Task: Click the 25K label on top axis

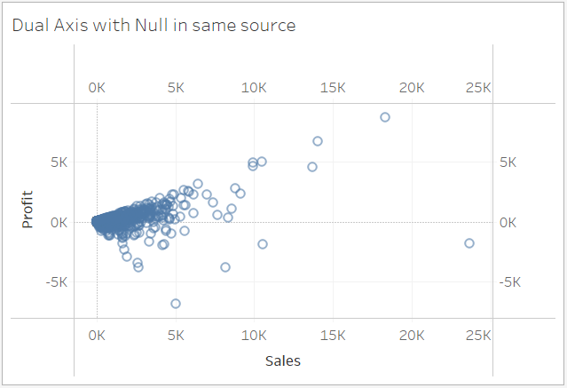Action: pos(477,87)
